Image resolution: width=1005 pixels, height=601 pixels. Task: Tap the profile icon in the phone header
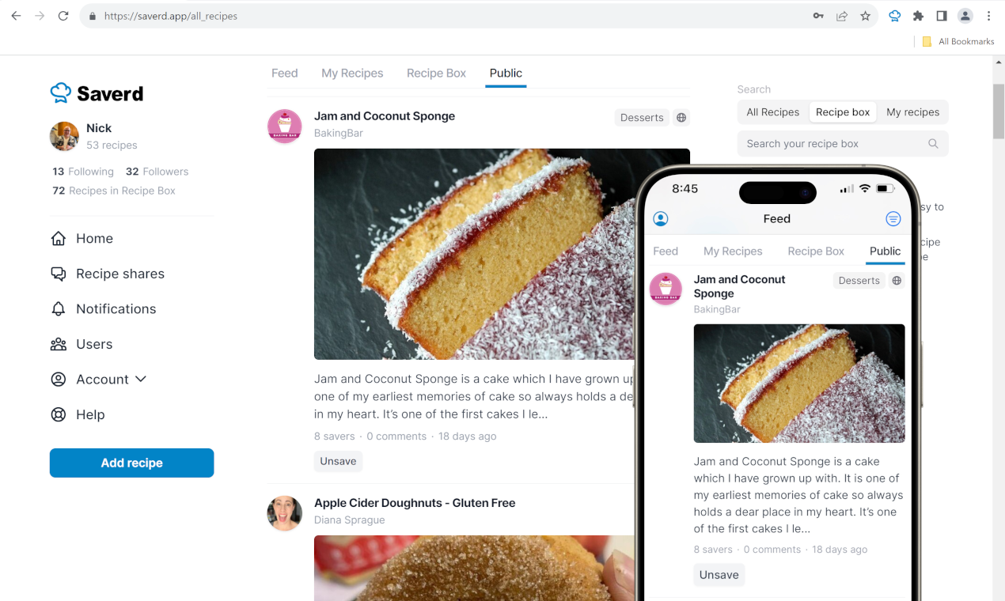661,219
